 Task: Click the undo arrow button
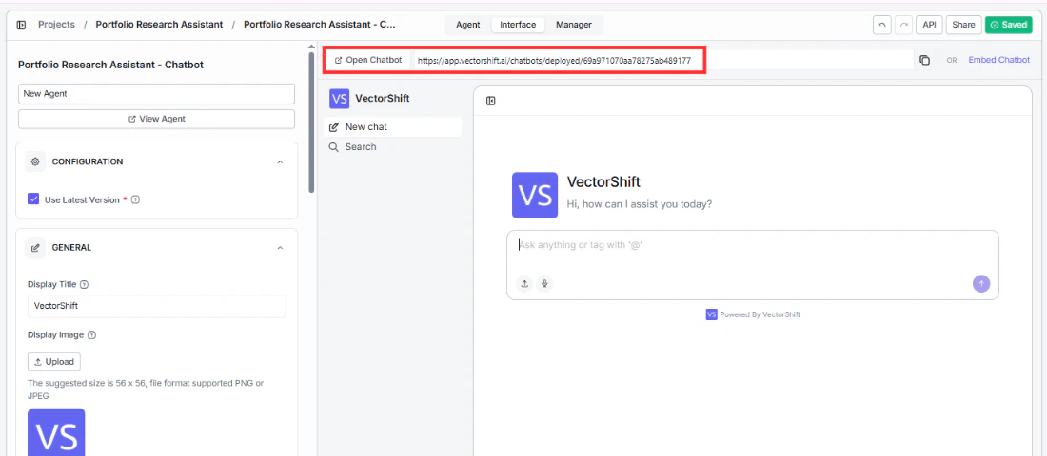pos(882,25)
